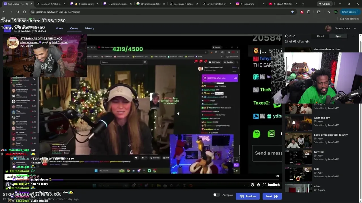Screen dimensions: 362x203
Task: Click the stream title STREAMNAS DAY 22
Action: coord(41,38)
